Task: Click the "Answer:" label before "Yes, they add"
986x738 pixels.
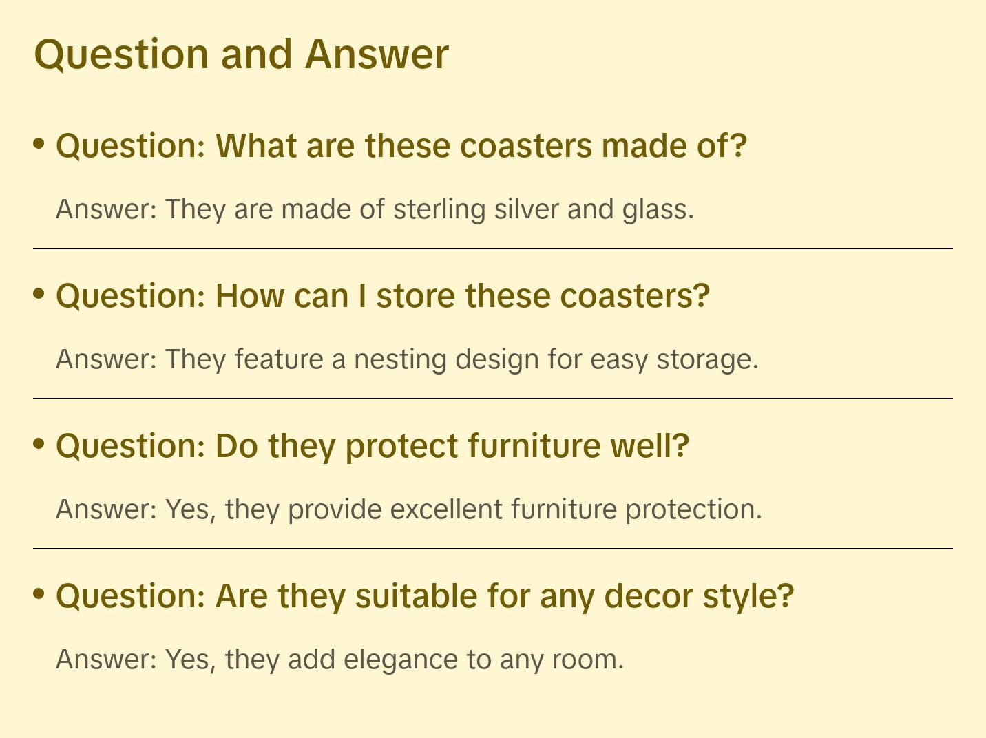Action: coord(107,660)
